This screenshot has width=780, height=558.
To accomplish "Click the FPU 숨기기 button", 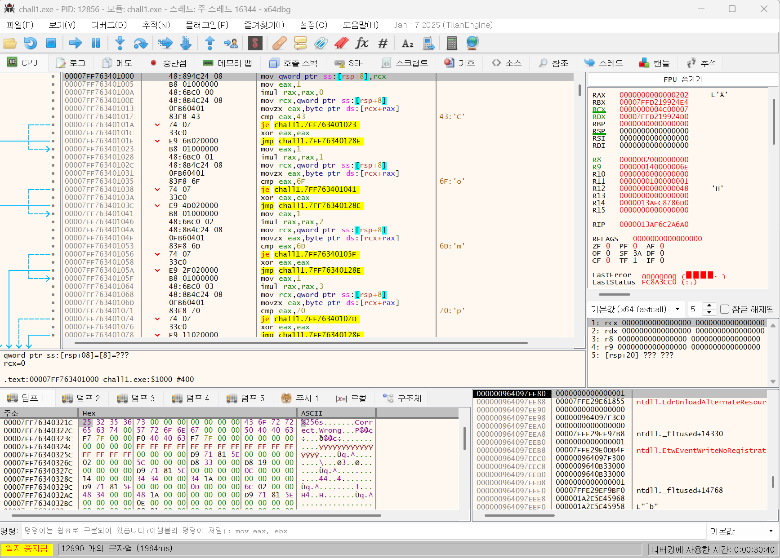I will (682, 79).
